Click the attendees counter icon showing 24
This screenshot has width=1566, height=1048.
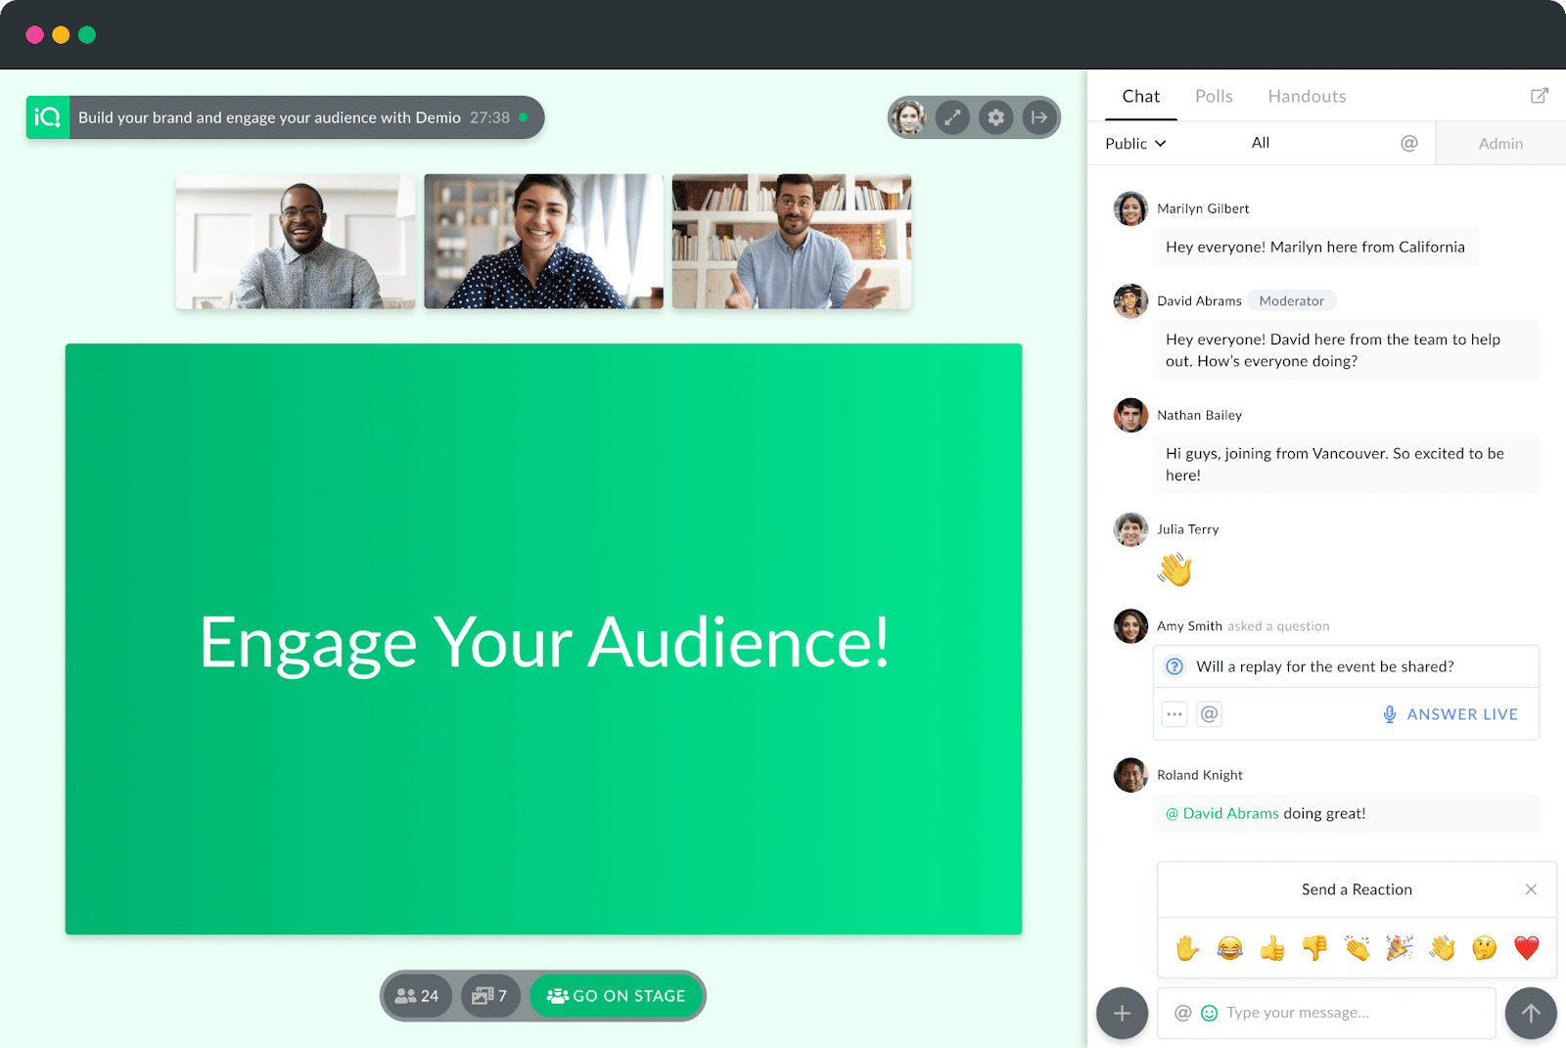[417, 995]
